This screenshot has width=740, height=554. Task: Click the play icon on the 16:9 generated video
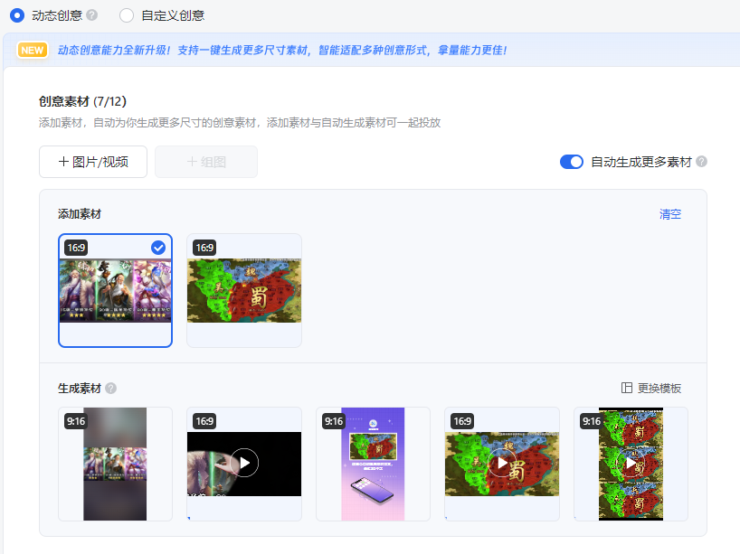point(244,462)
